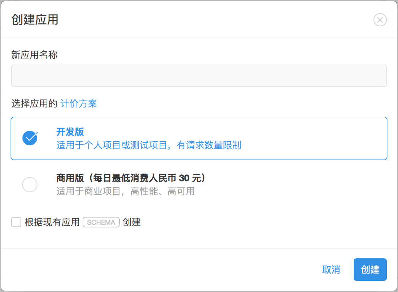This screenshot has width=398, height=292.
Task: Enable the 根据现有应用 checkbox
Action: click(x=16, y=222)
